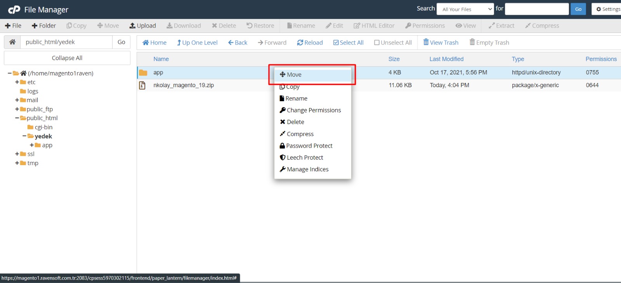Click the nkolay_magento_19.zip file icon
The image size is (621, 283).
(x=142, y=85)
